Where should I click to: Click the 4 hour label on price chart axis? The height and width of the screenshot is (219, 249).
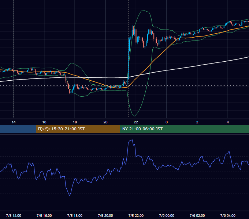coord(228,122)
